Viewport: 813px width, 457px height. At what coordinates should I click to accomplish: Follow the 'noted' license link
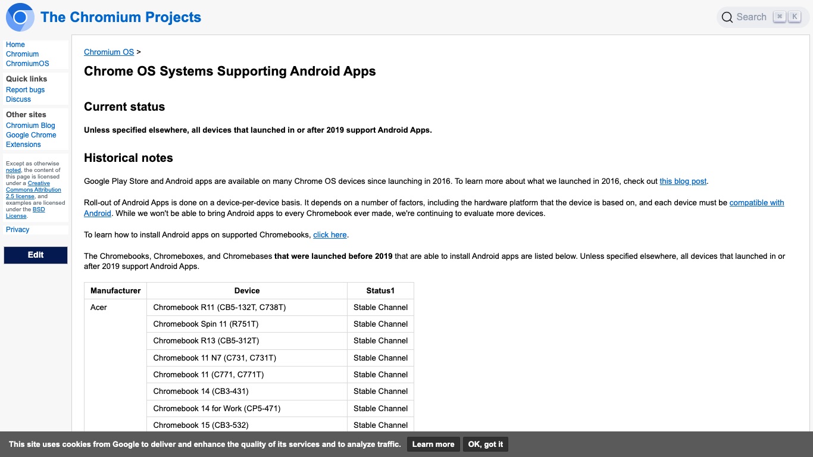[13, 170]
